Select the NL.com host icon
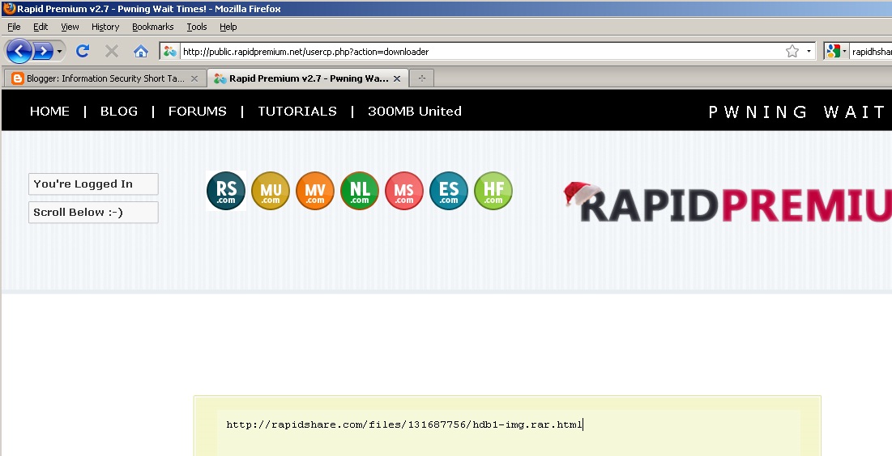This screenshot has width=892, height=456. tap(360, 191)
